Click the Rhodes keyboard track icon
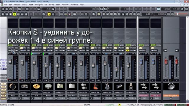The height and width of the screenshot is (106, 189). pyautogui.click(x=119, y=86)
